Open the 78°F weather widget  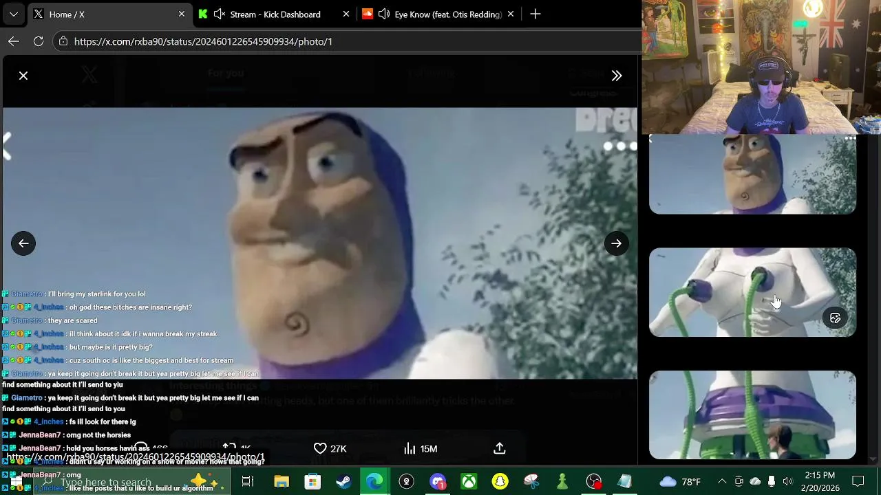[x=680, y=482]
